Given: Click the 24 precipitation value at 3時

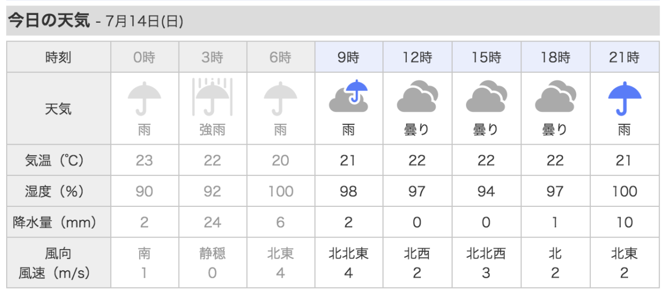Looking at the screenshot, I should 212,222.
